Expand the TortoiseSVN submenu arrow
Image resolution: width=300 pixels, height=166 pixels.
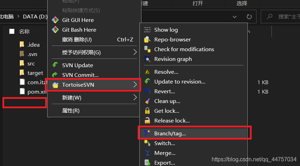click(x=135, y=85)
